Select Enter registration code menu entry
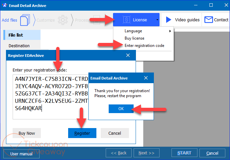Image resolution: width=230 pixels, height=160 pixels. [x=144, y=46]
